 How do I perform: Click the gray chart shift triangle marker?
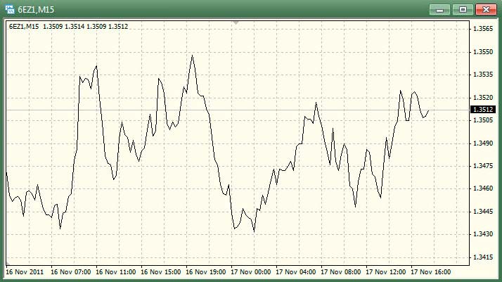click(x=236, y=23)
